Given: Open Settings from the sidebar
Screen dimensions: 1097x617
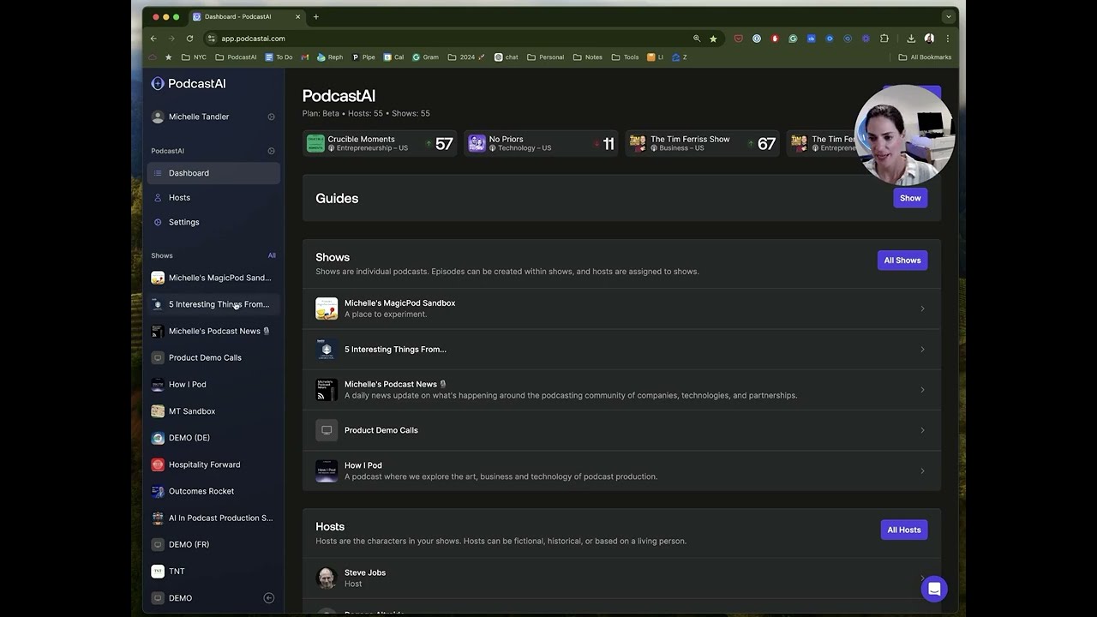Looking at the screenshot, I should click(183, 222).
